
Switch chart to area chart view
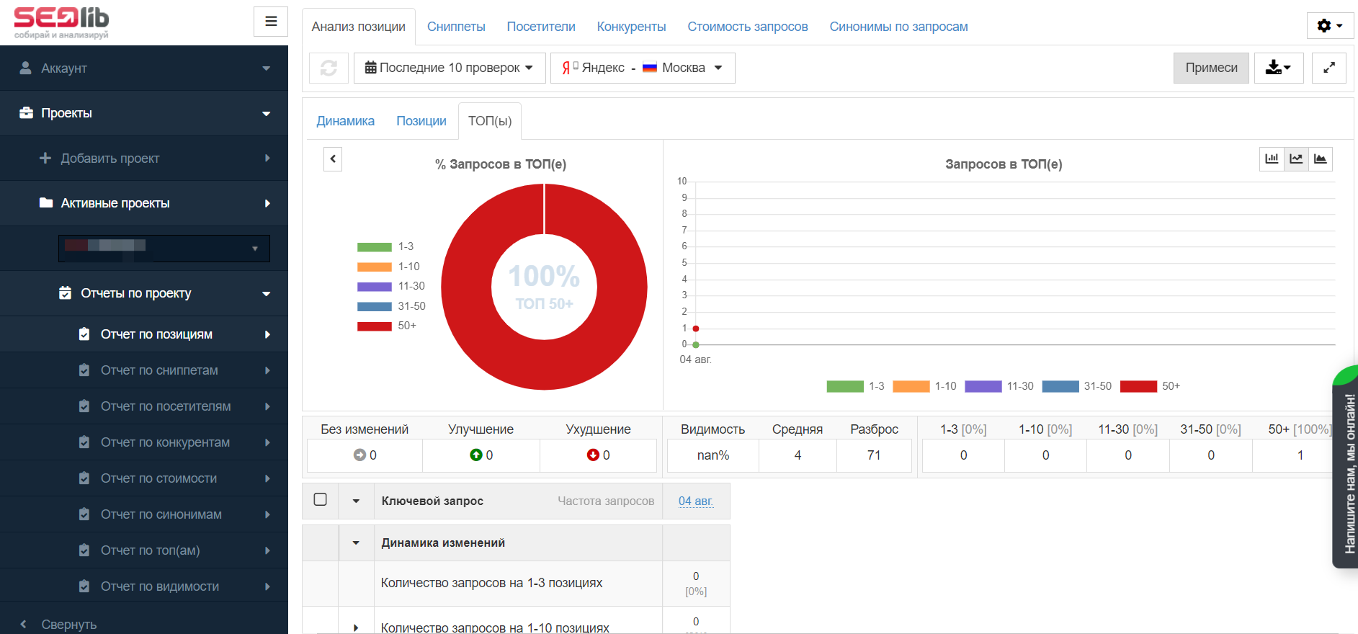1321,158
